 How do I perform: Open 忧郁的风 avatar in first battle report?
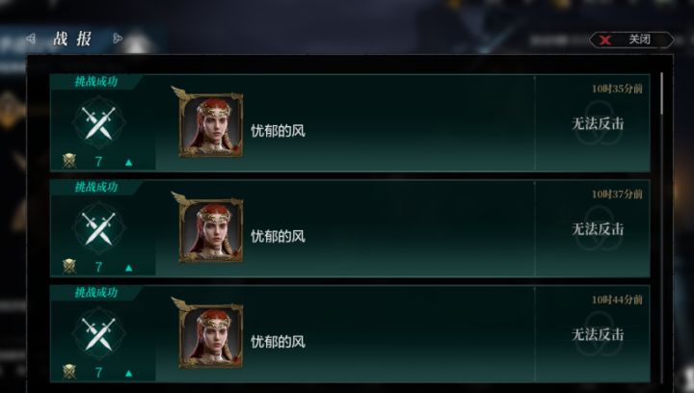pos(211,124)
